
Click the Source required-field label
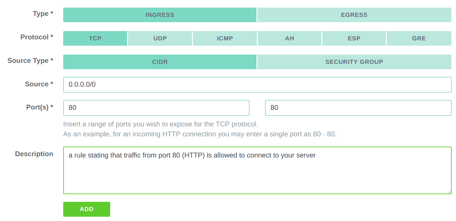point(39,84)
